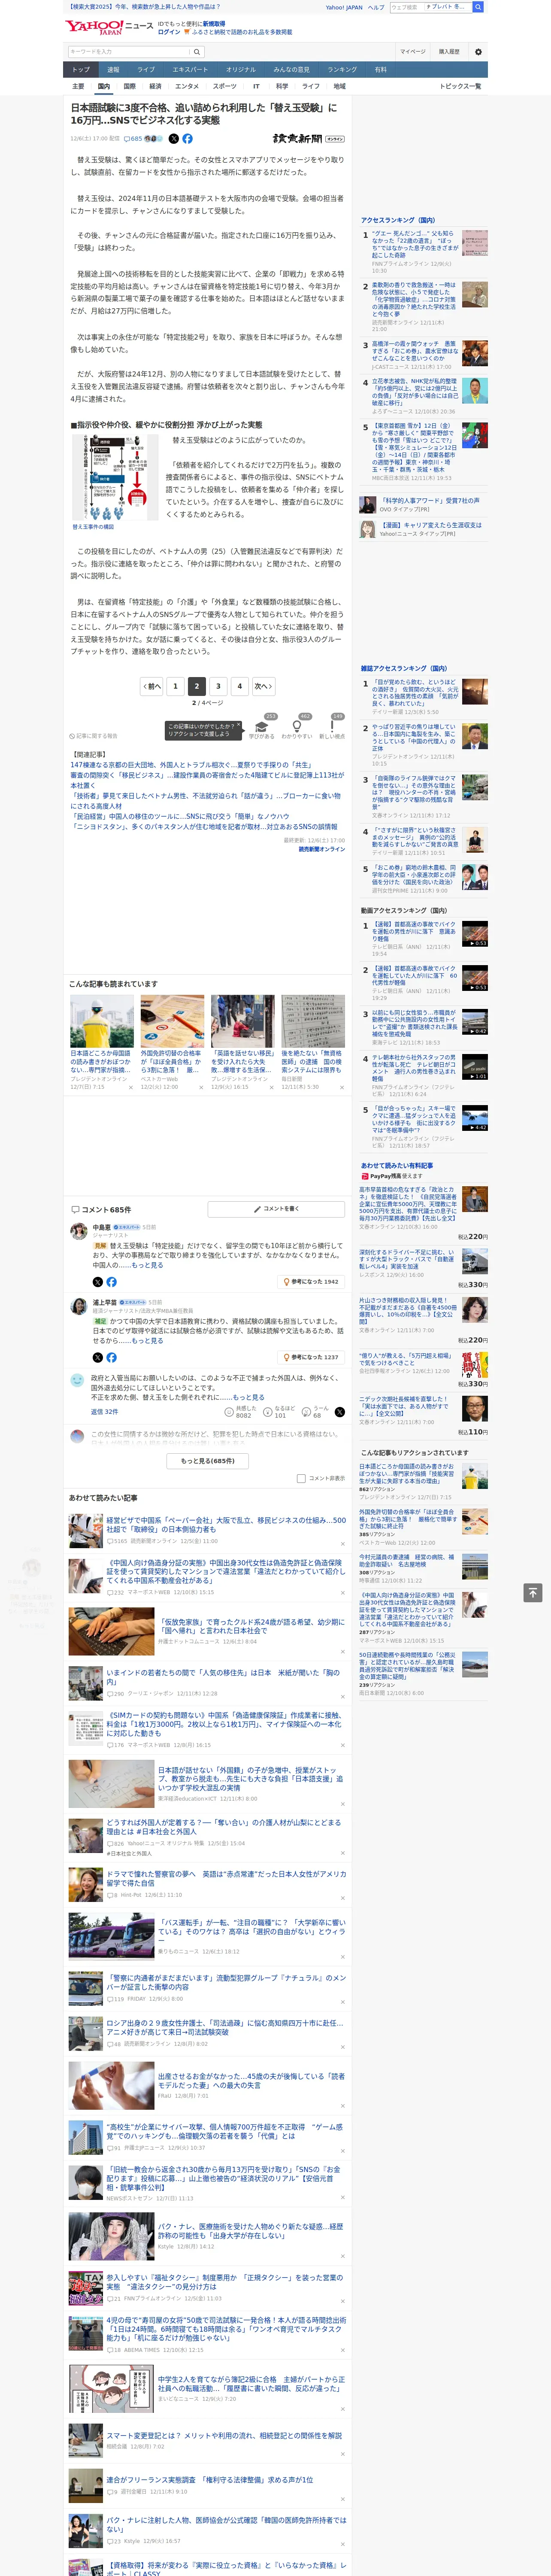Click the わかりやすい lightbulb reaction
551x2576 pixels.
(x=296, y=726)
